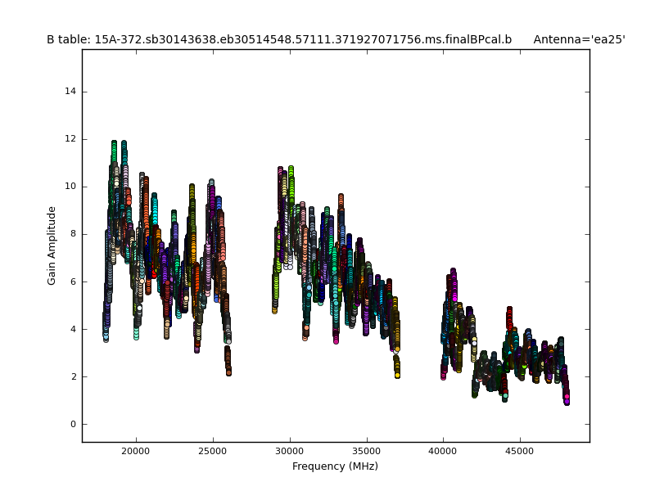
Task: Click the 35000 tick label on x-axis
Action: point(366,450)
